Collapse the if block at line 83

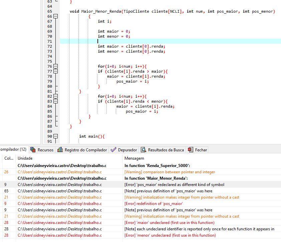56,101
